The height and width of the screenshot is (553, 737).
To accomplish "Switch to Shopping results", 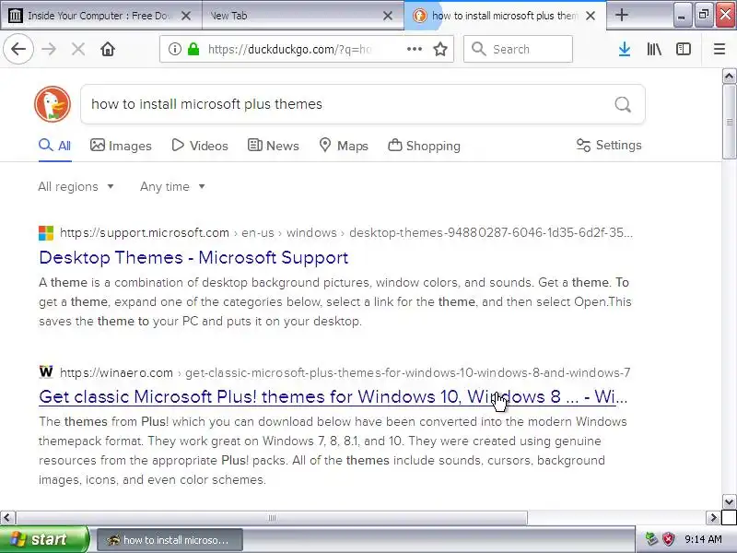I will (x=424, y=146).
